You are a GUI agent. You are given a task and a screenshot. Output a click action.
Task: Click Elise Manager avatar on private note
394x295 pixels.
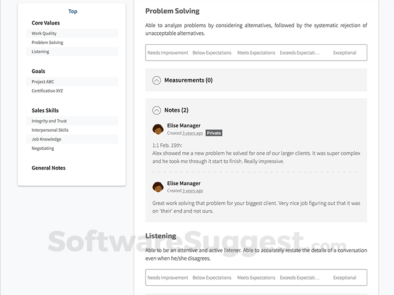coord(158,129)
